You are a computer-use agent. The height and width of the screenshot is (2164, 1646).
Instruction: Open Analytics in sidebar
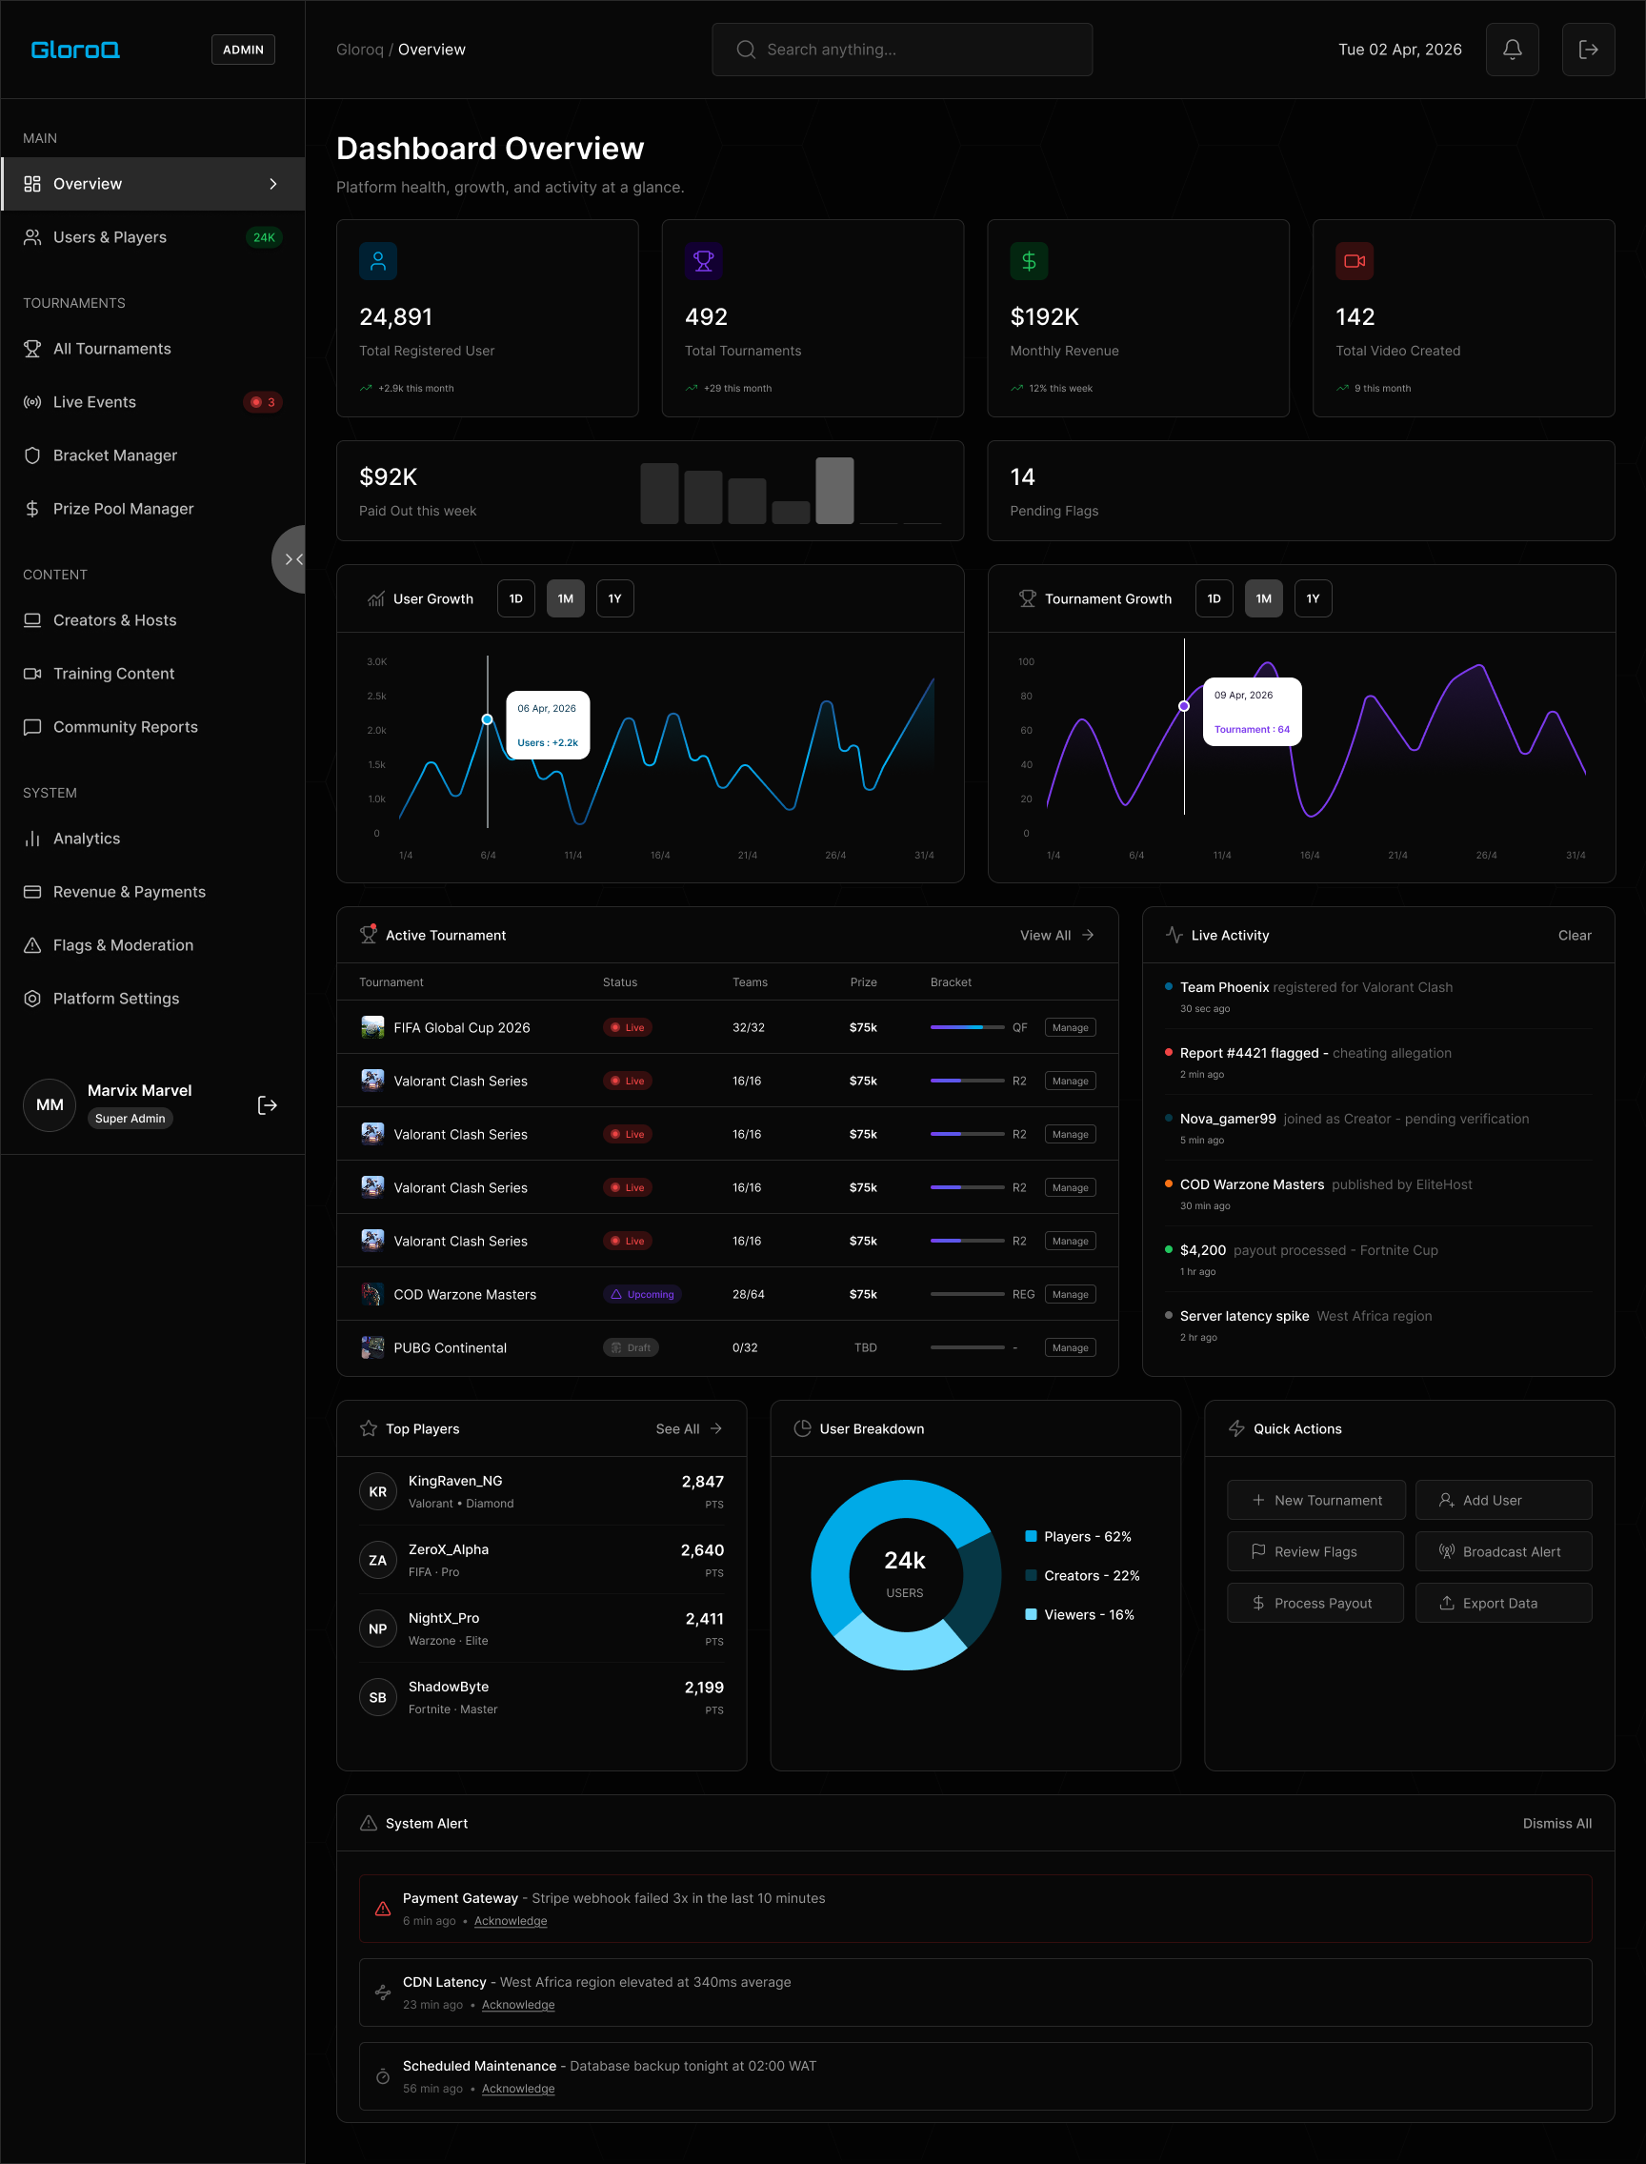click(152, 839)
